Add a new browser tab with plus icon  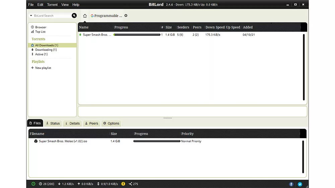point(126,16)
